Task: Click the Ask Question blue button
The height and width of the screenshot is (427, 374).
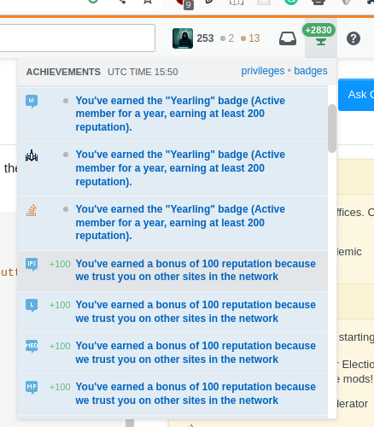Action: (x=356, y=95)
